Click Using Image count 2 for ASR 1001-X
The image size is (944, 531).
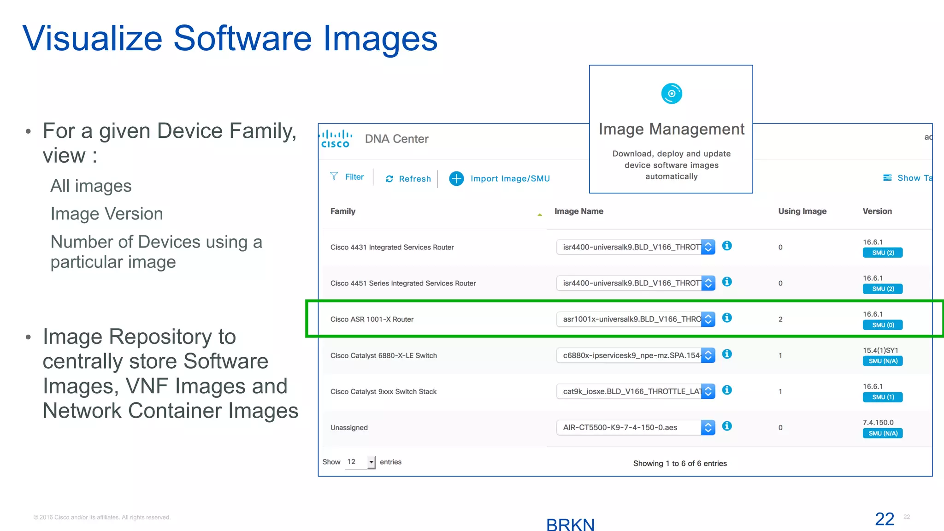(780, 319)
